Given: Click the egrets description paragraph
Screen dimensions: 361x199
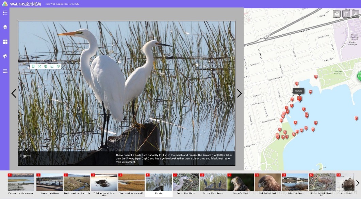Looking at the screenshot, I should coord(174,158).
